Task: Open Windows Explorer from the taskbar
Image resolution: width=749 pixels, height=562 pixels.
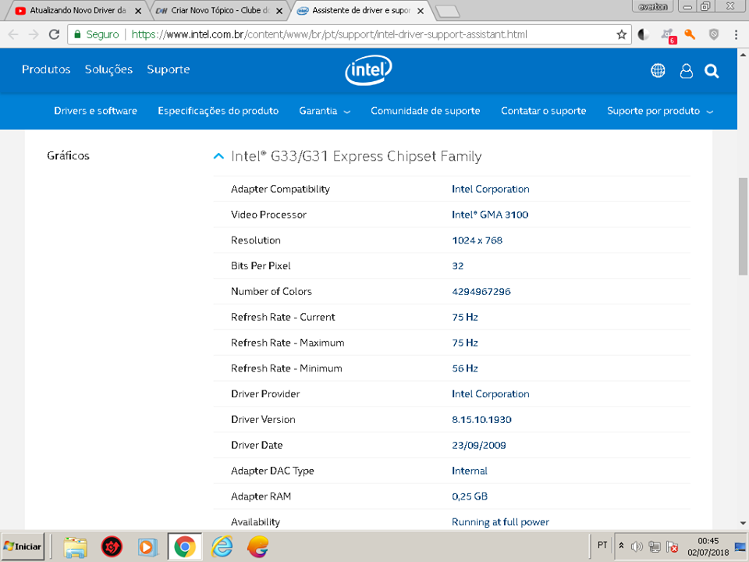Action: coord(76,546)
